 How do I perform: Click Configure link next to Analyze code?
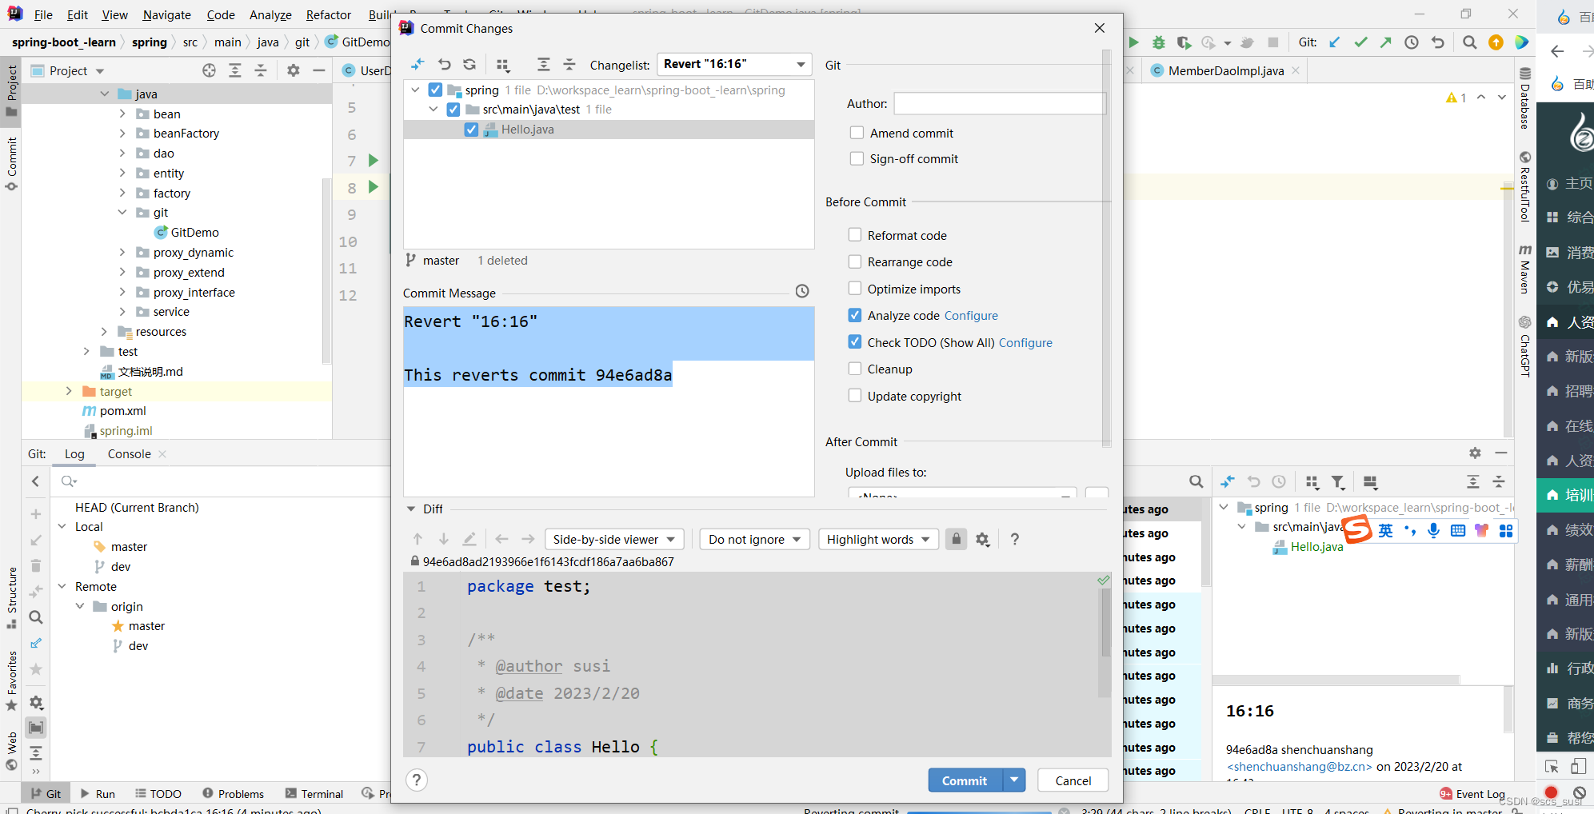(x=971, y=315)
